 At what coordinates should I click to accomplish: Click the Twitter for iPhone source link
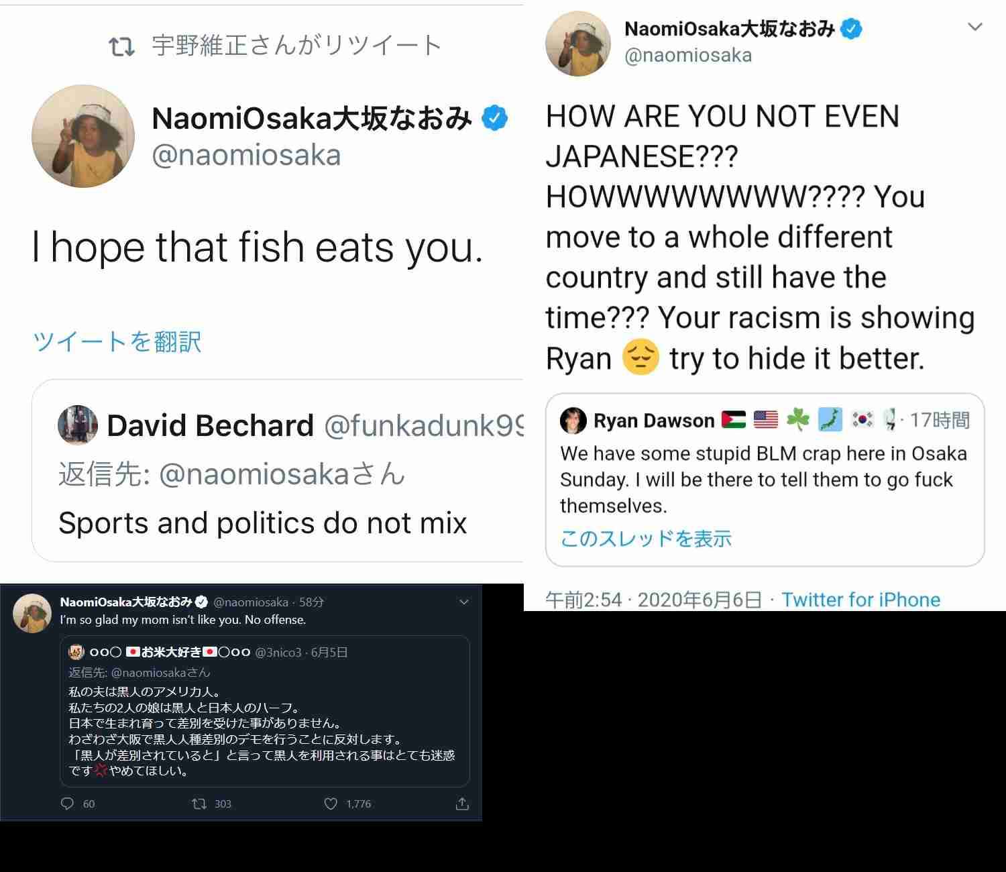point(861,600)
